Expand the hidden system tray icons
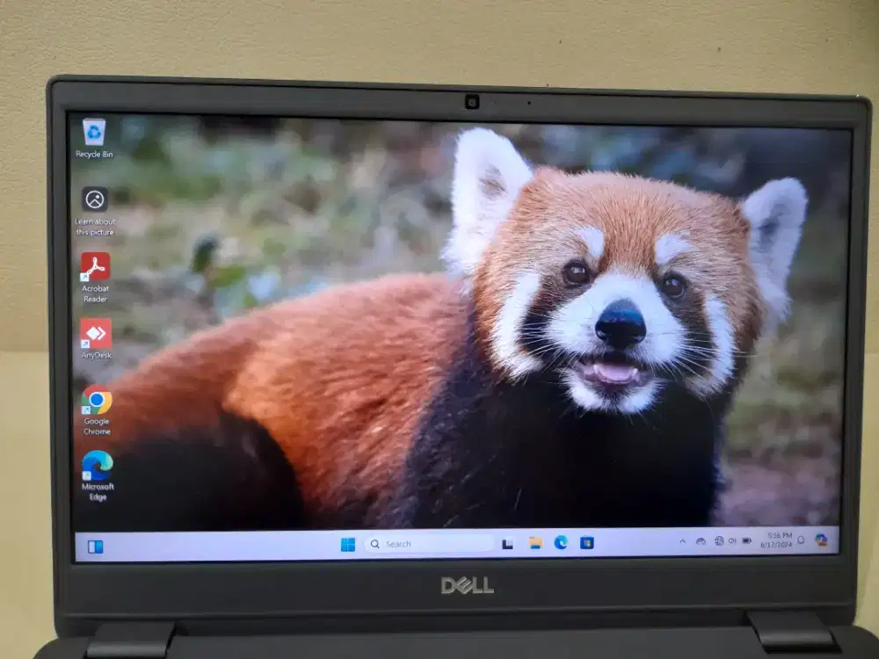The height and width of the screenshot is (659, 879). (x=684, y=542)
